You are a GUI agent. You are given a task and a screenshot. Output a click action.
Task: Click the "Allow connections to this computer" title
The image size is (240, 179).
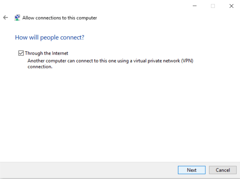pyautogui.click(x=60, y=18)
